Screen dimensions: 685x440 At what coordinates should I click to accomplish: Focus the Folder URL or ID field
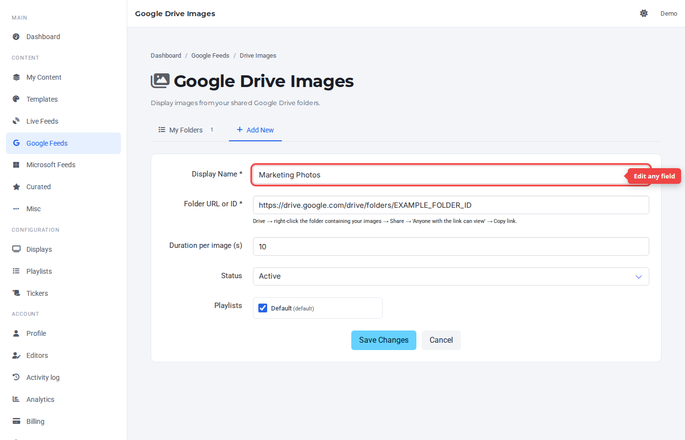click(451, 205)
